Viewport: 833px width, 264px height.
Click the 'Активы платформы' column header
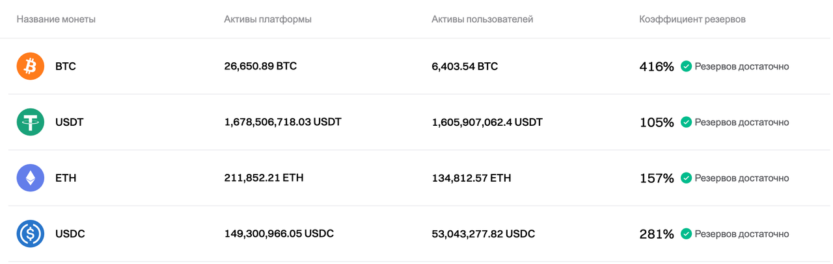(267, 19)
